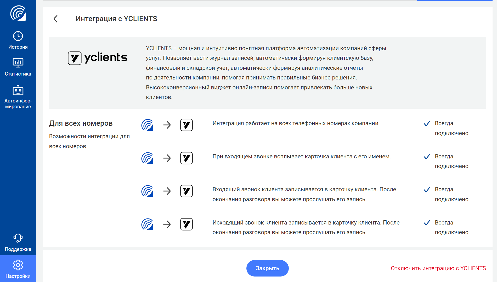The height and width of the screenshot is (282, 497).
Task: Click YCLIENTS icon in 'Исходящий звонок' row
Action: (187, 224)
